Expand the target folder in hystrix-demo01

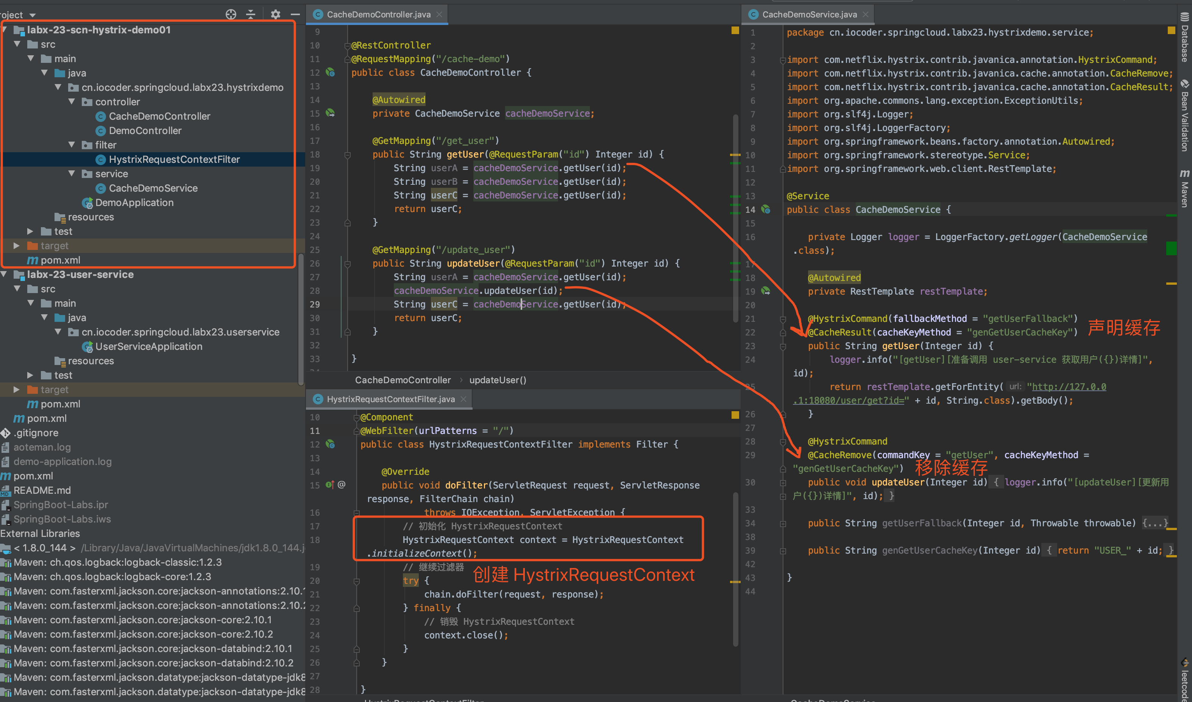tap(17, 245)
